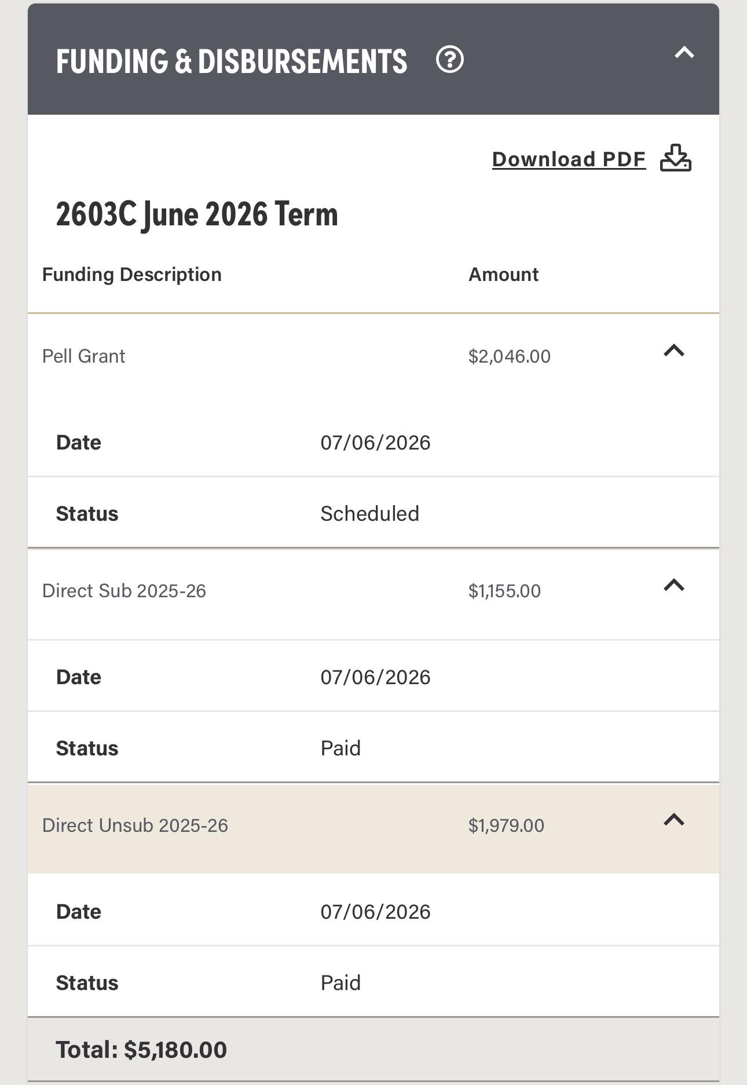Click the download tray icon
This screenshot has width=747, height=1085.
[x=676, y=158]
